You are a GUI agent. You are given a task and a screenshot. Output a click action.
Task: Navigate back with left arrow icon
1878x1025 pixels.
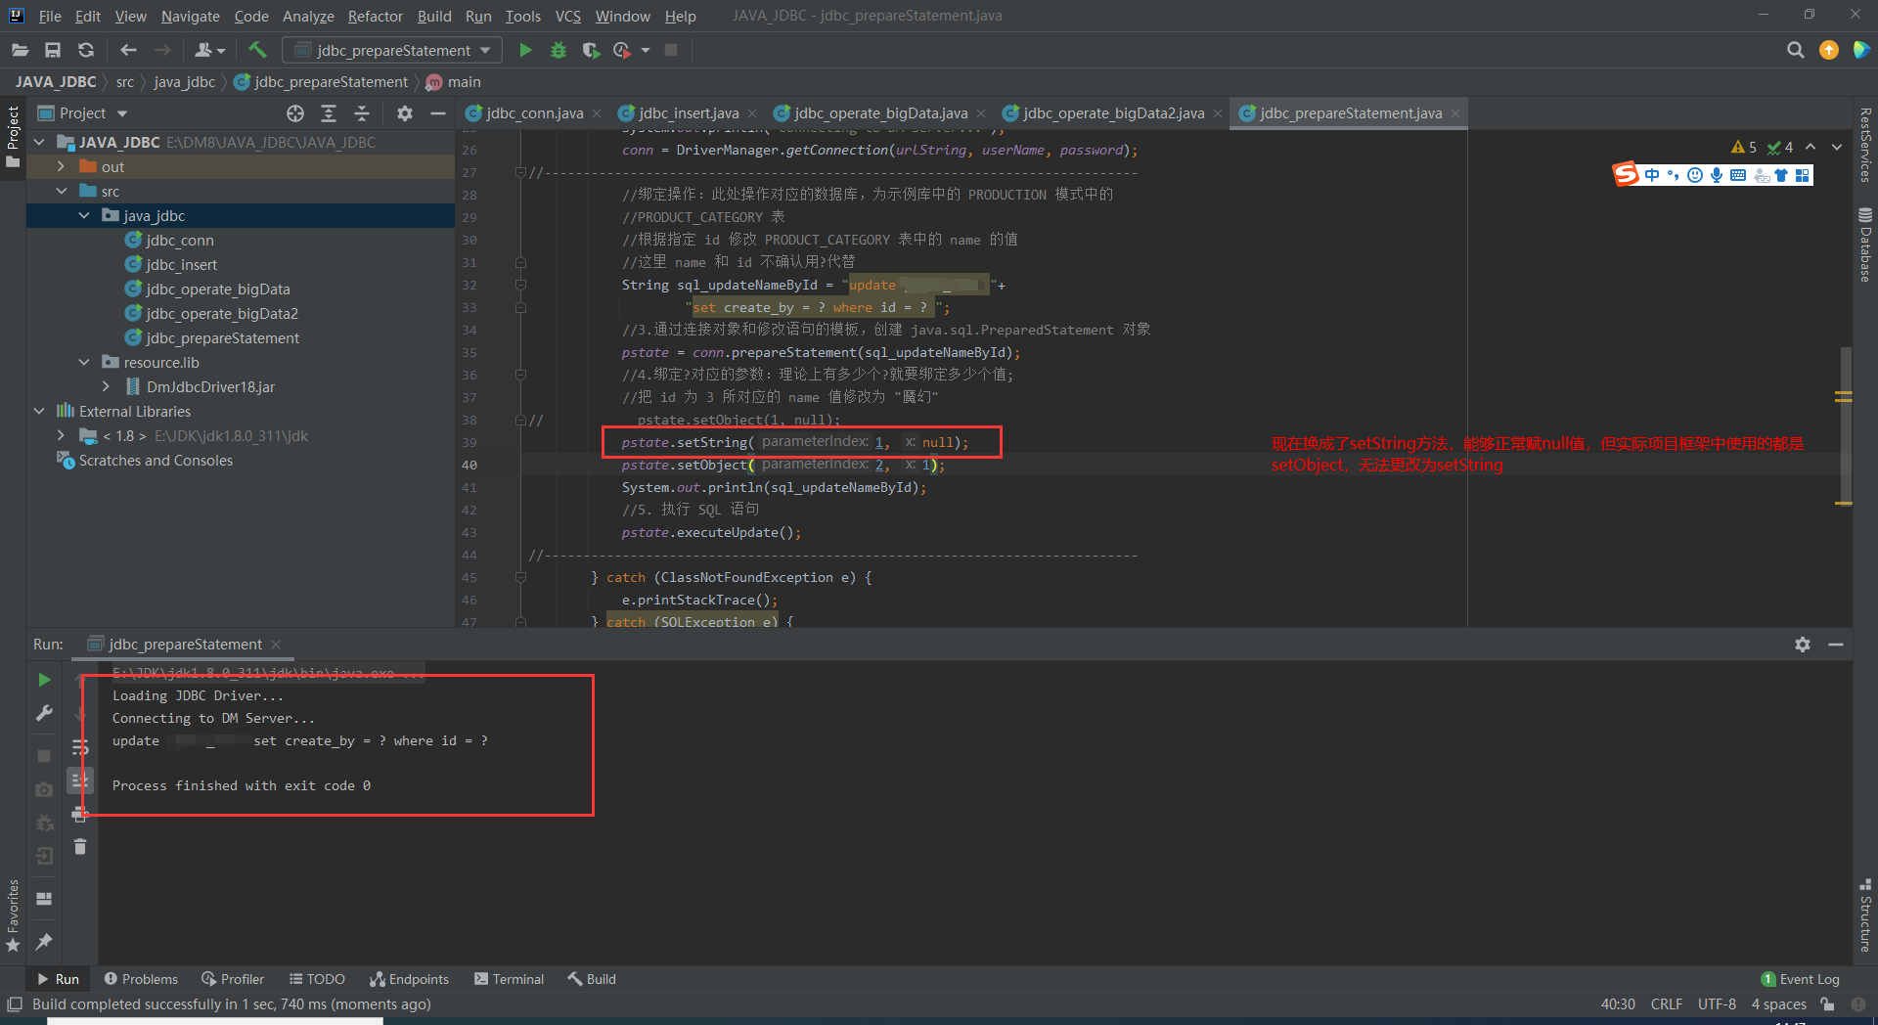point(128,50)
